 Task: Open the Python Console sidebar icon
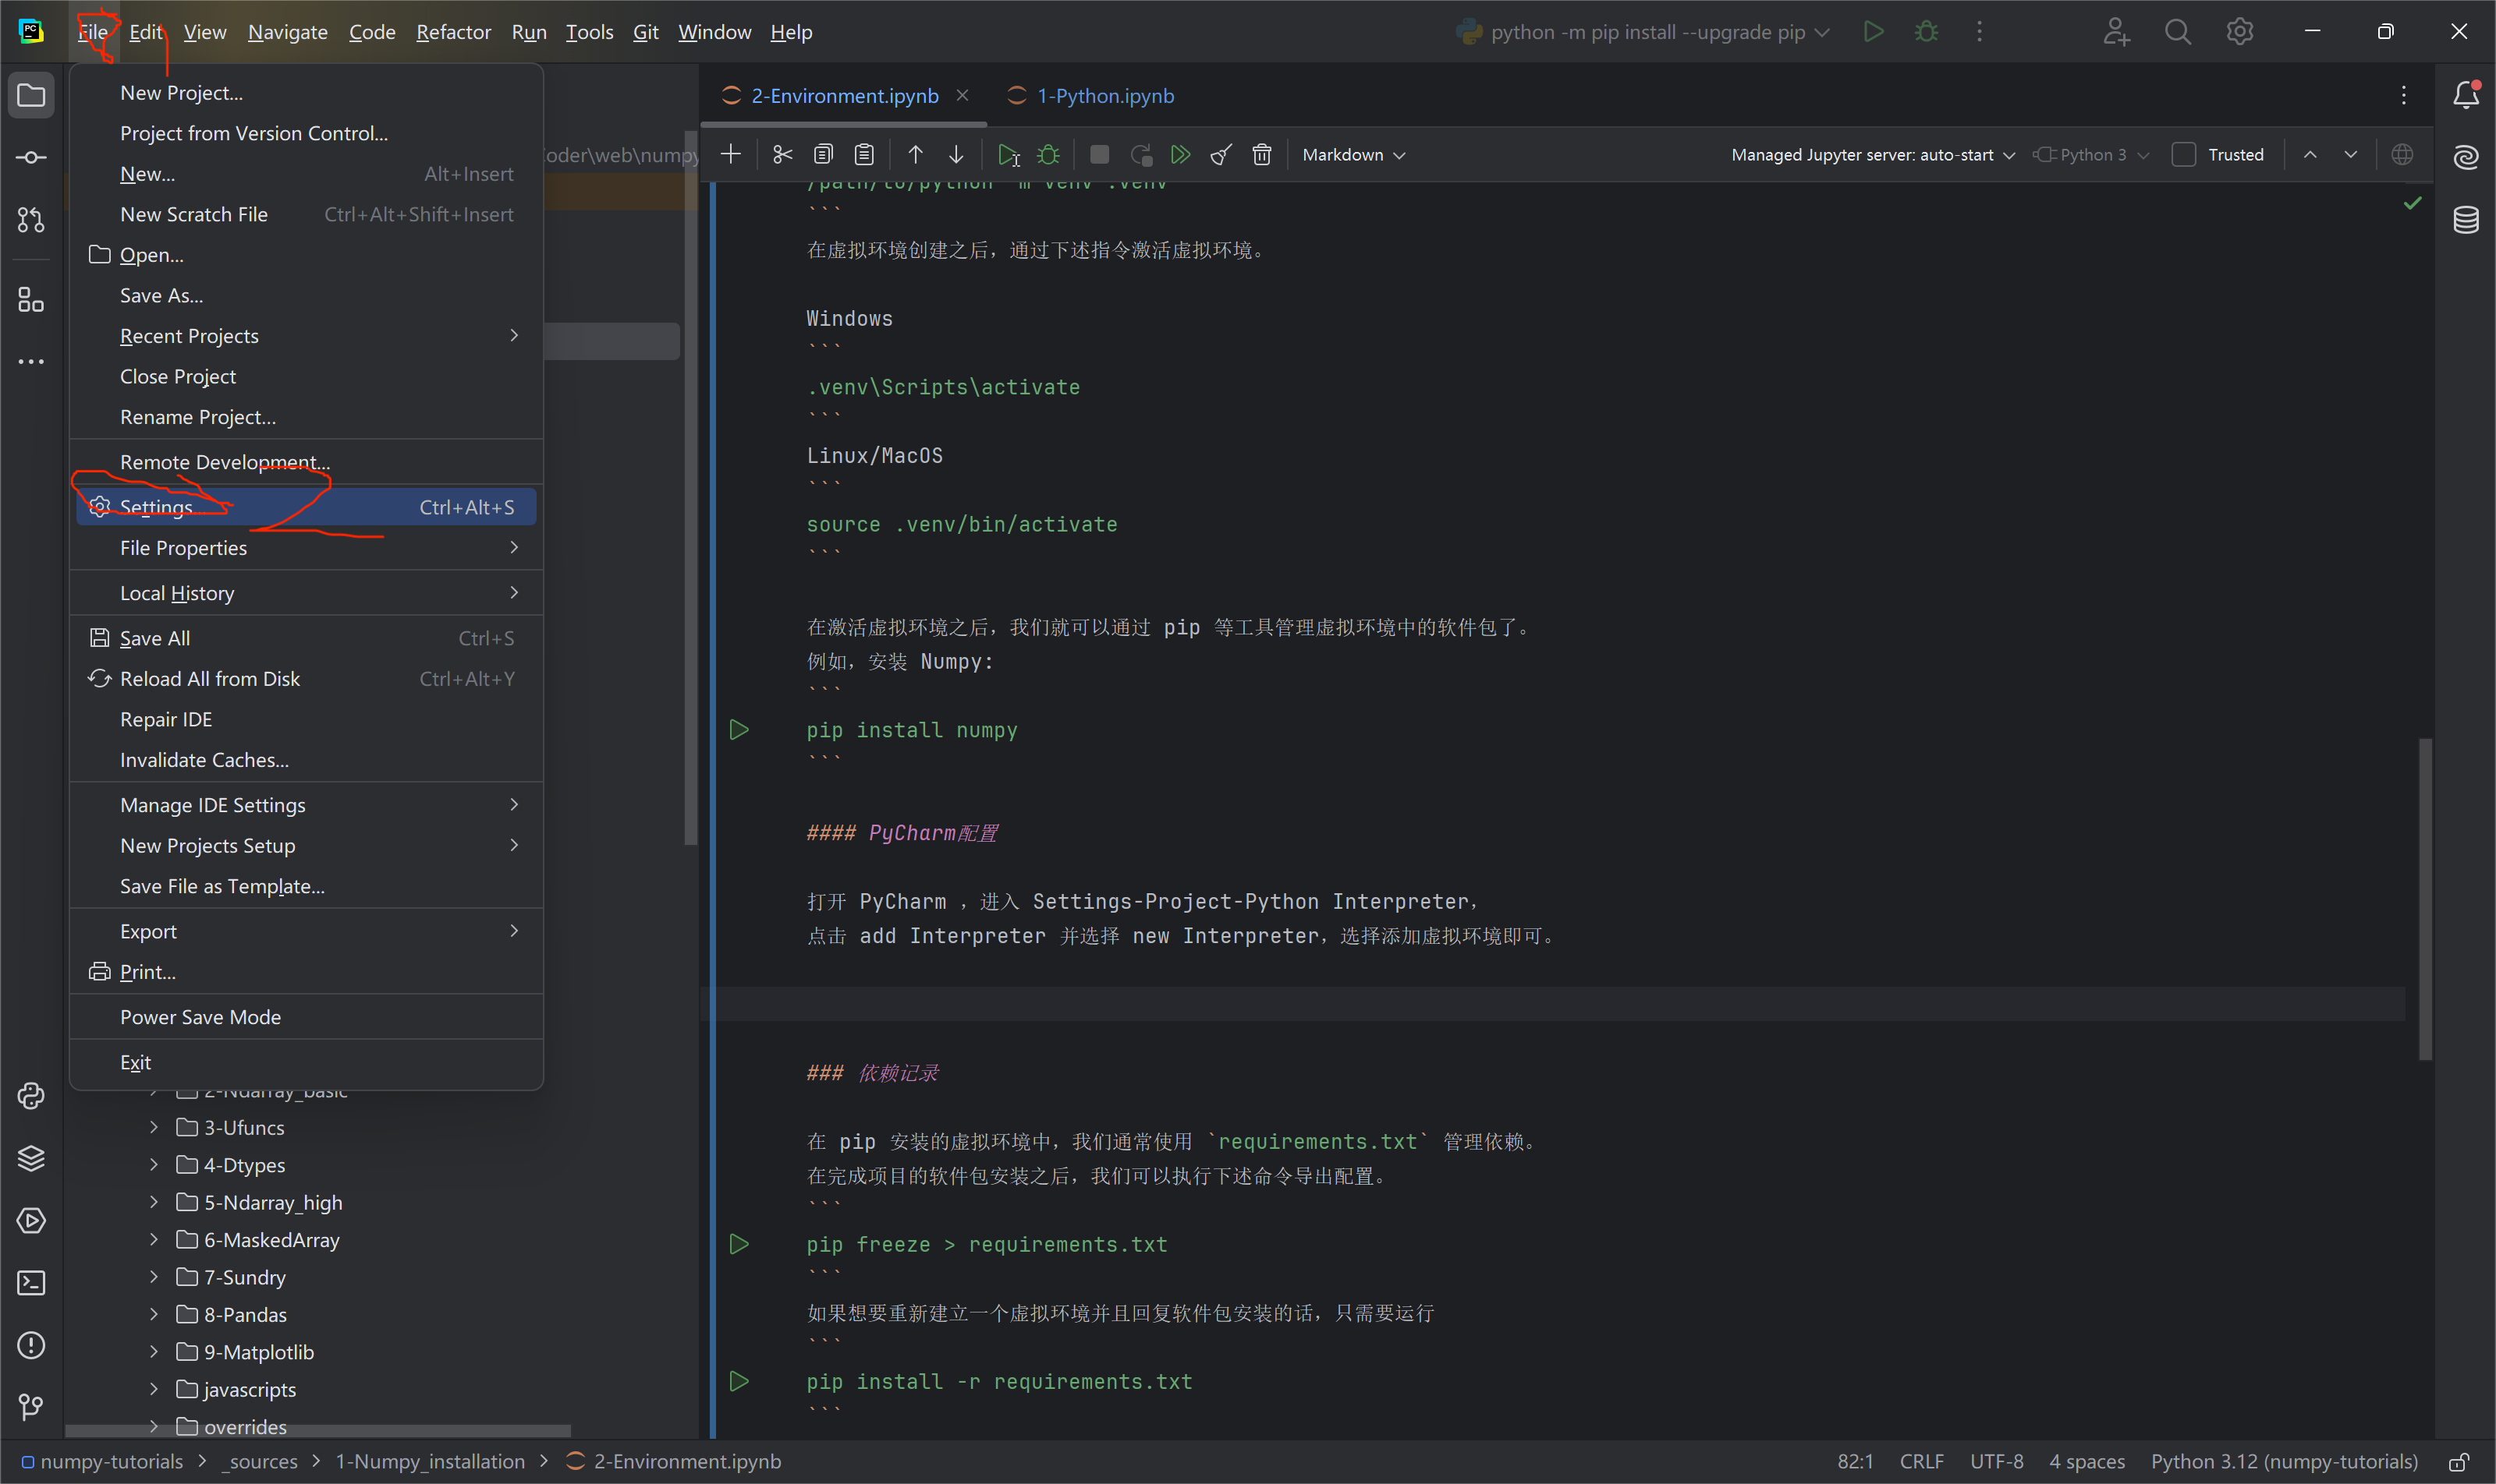point(31,1096)
